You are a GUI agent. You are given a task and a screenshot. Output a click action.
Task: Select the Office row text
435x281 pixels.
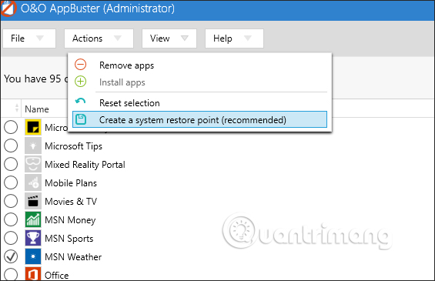pos(57,275)
